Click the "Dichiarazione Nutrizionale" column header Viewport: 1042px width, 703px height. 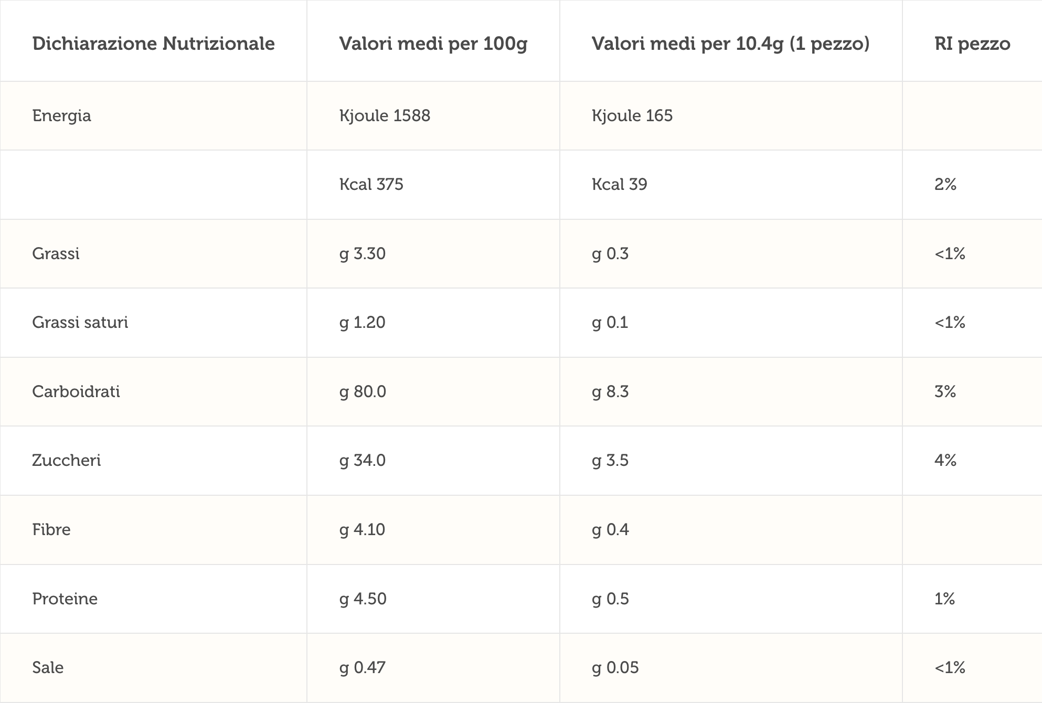point(153,44)
